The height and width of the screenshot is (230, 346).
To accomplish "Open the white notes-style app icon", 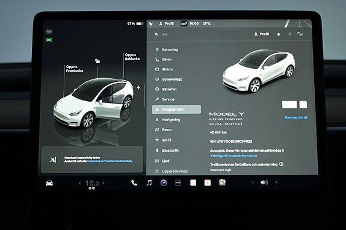I will [193, 183].
